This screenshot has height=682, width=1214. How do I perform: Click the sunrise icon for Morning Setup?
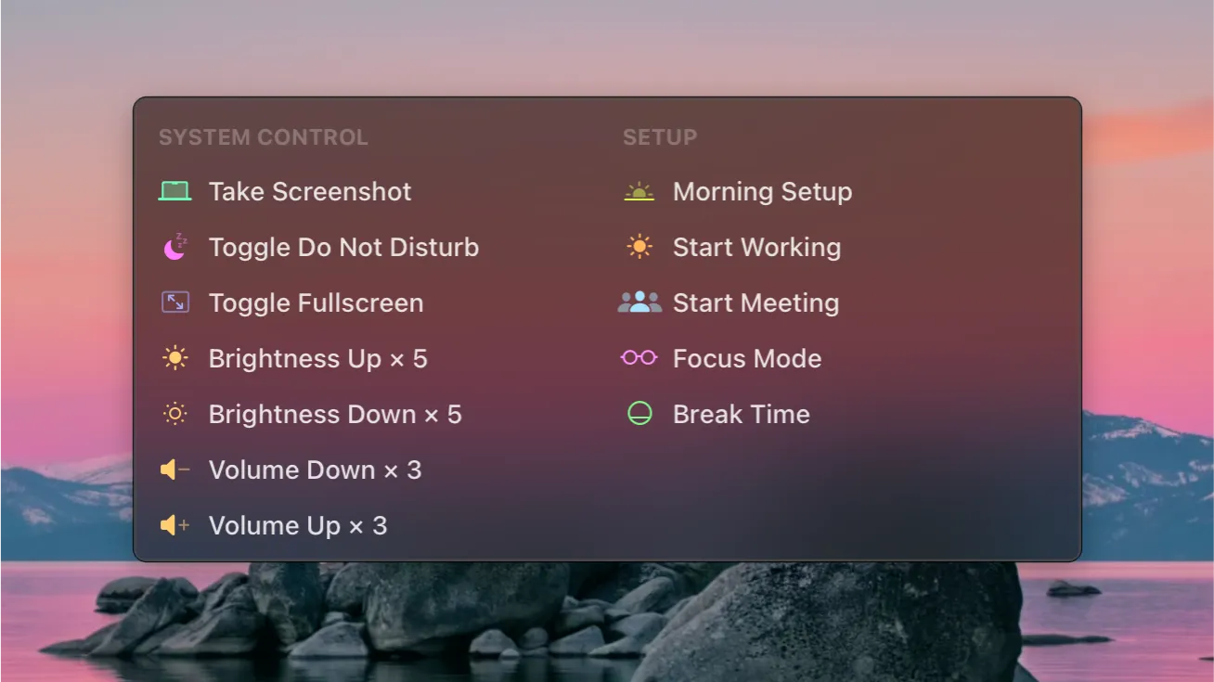639,192
